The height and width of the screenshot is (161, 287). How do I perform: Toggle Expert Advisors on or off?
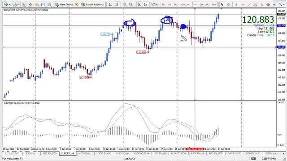pyautogui.click(x=92, y=4)
